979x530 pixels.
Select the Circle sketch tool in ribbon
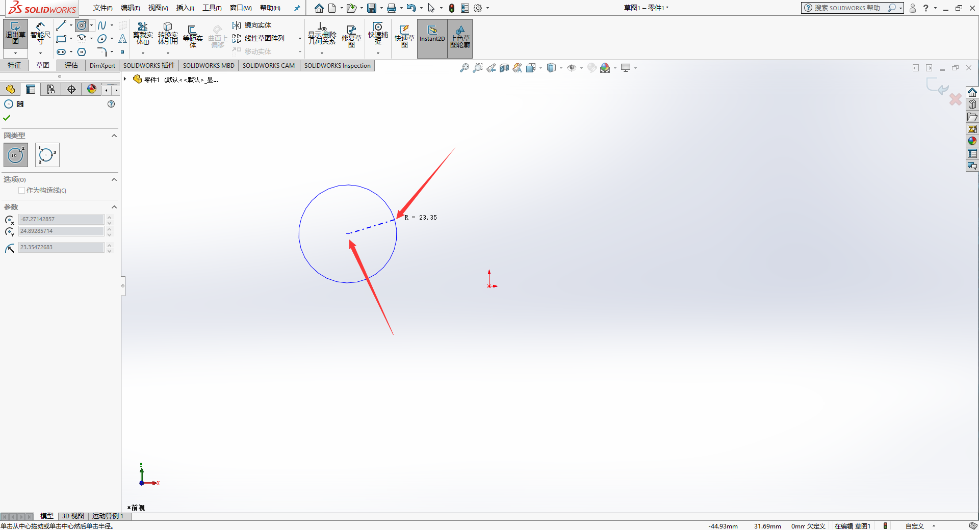pos(82,25)
